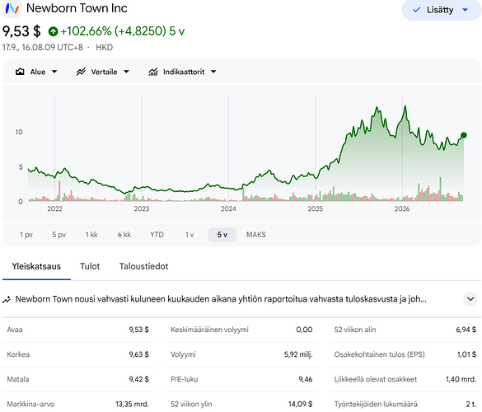Click the Alue area chart icon
482x412 pixels.
click(x=20, y=72)
